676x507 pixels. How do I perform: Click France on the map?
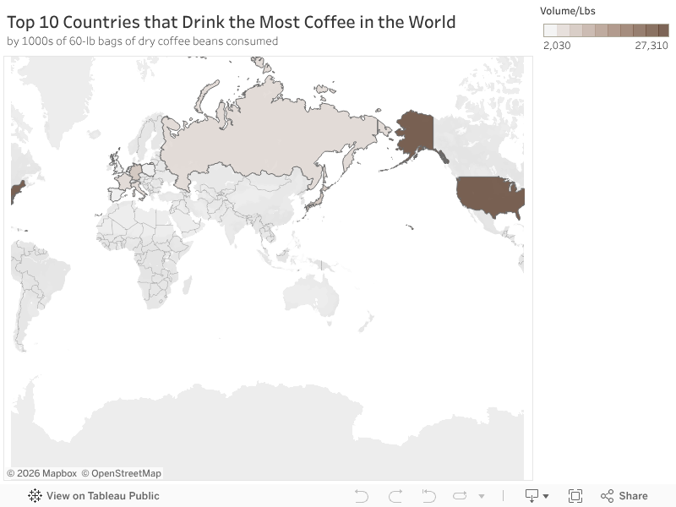[x=123, y=181]
